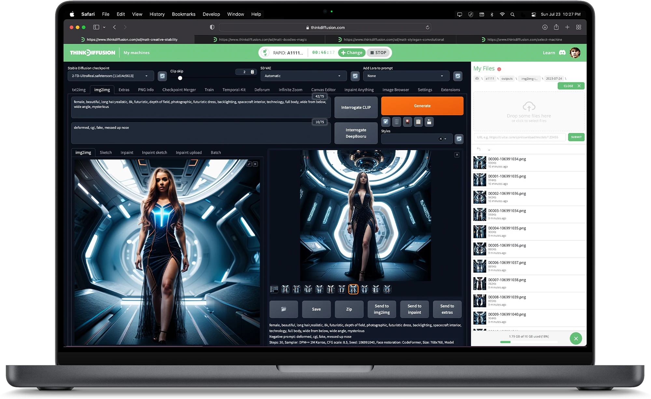Screen dimensions: 651x399
Task: Apply selected styles with the clipboard icon
Action: 418,122
